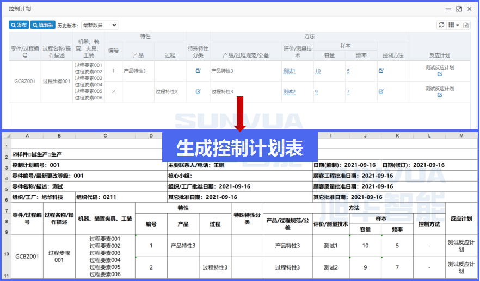Select column header A in spreadsheet
The width and height of the screenshot is (480, 281).
tap(27, 135)
